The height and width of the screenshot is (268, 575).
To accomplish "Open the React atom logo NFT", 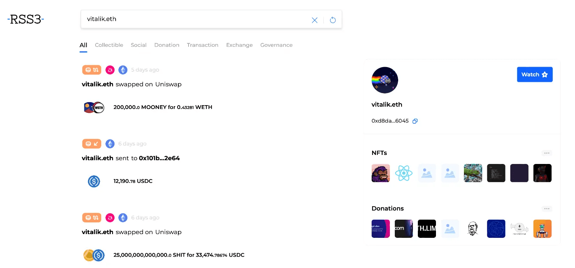I will pyautogui.click(x=404, y=173).
